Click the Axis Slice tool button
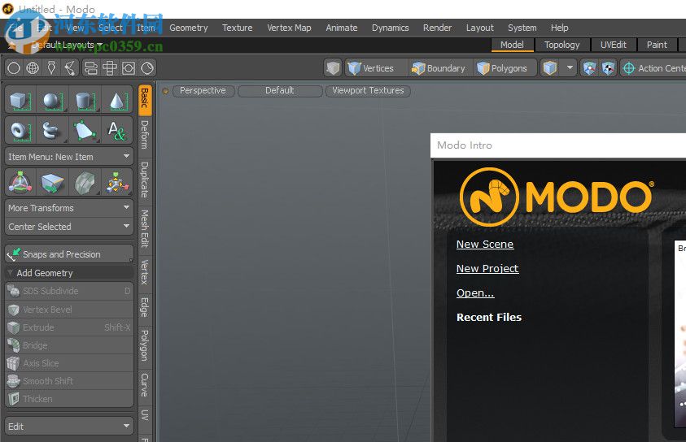 [69, 363]
